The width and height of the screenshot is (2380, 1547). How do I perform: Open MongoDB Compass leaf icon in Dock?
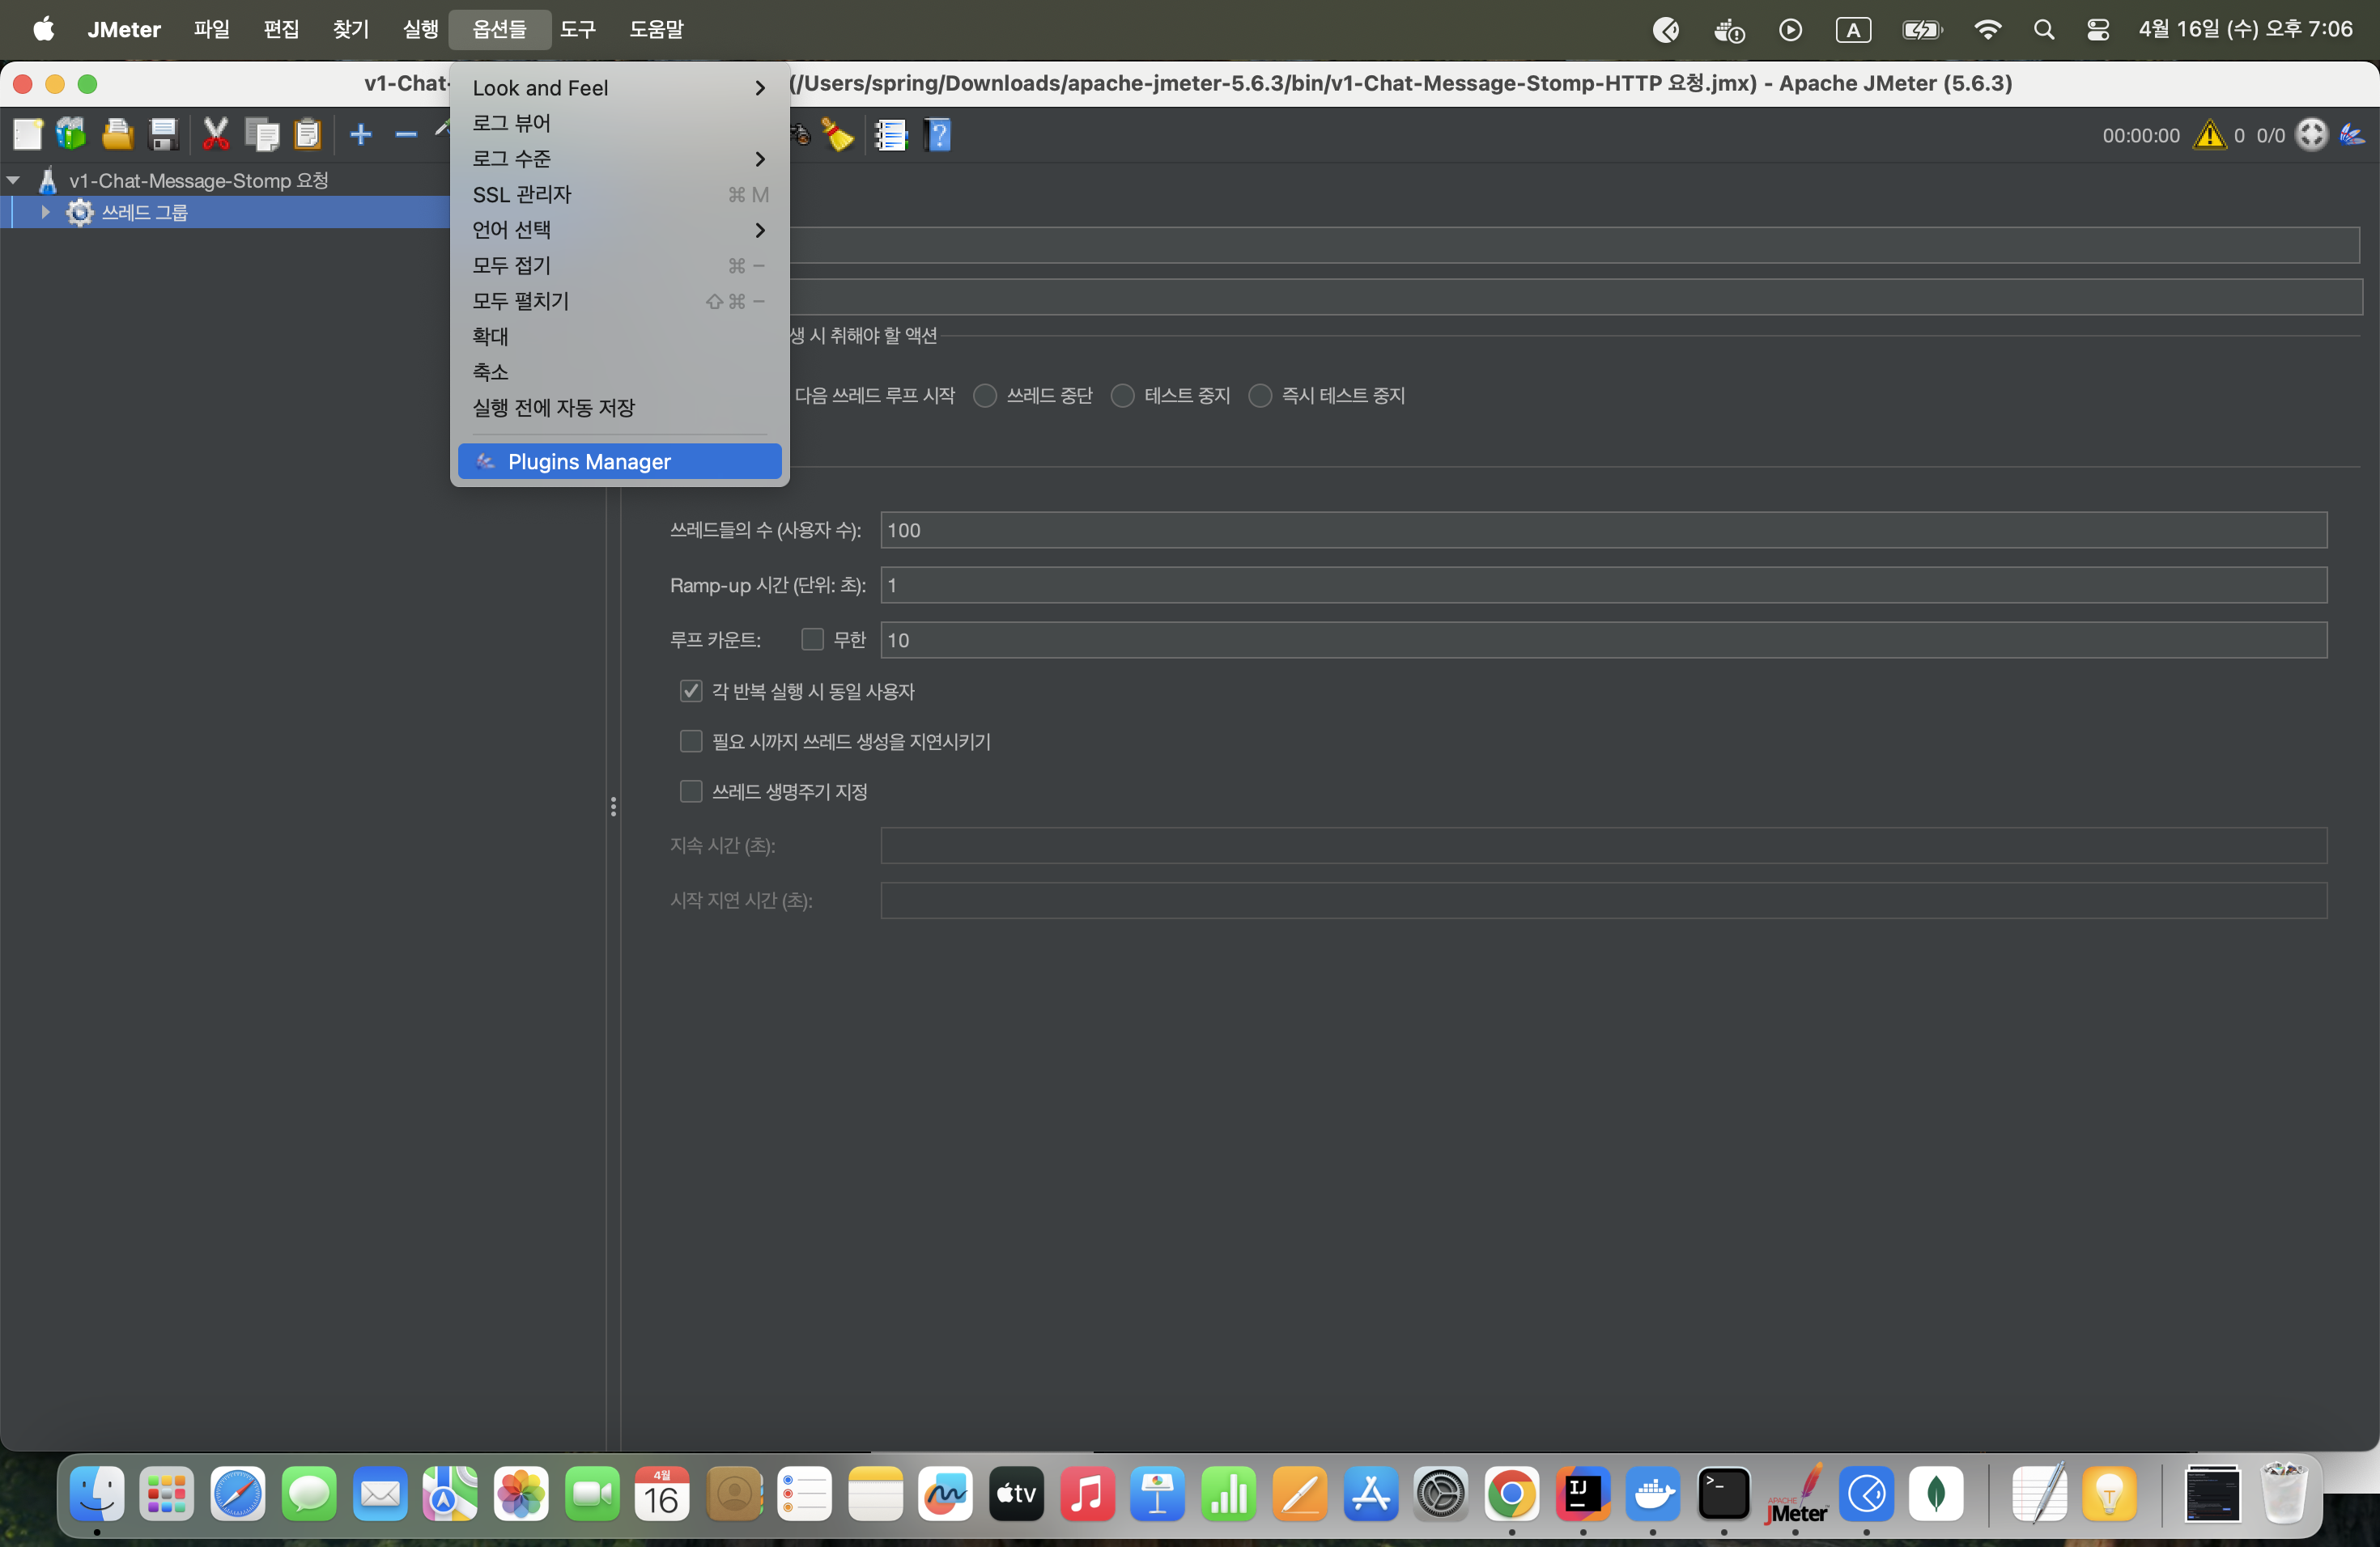[x=1937, y=1495]
